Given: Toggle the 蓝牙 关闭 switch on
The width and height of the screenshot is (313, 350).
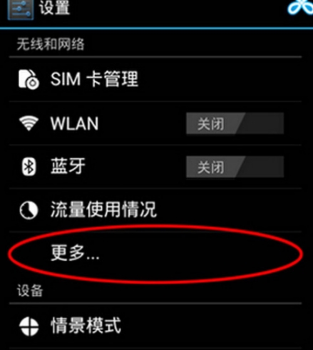Looking at the screenshot, I should (x=235, y=167).
